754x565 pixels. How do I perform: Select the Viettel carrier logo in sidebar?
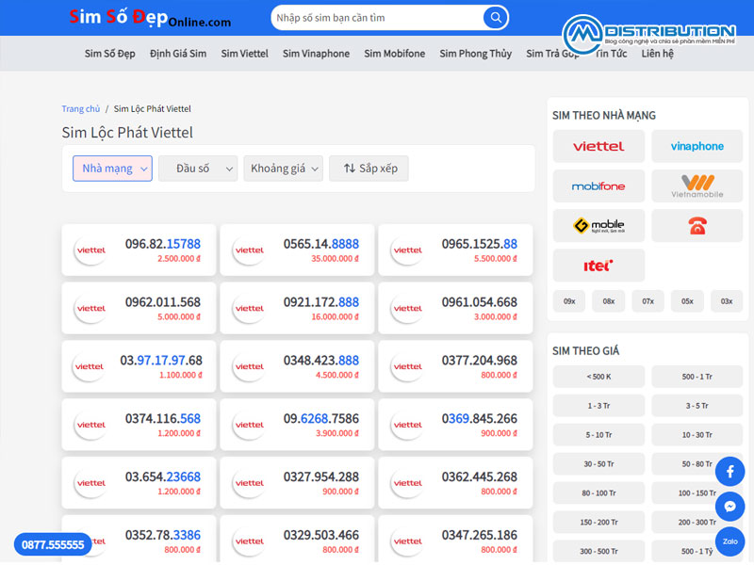[x=598, y=146]
